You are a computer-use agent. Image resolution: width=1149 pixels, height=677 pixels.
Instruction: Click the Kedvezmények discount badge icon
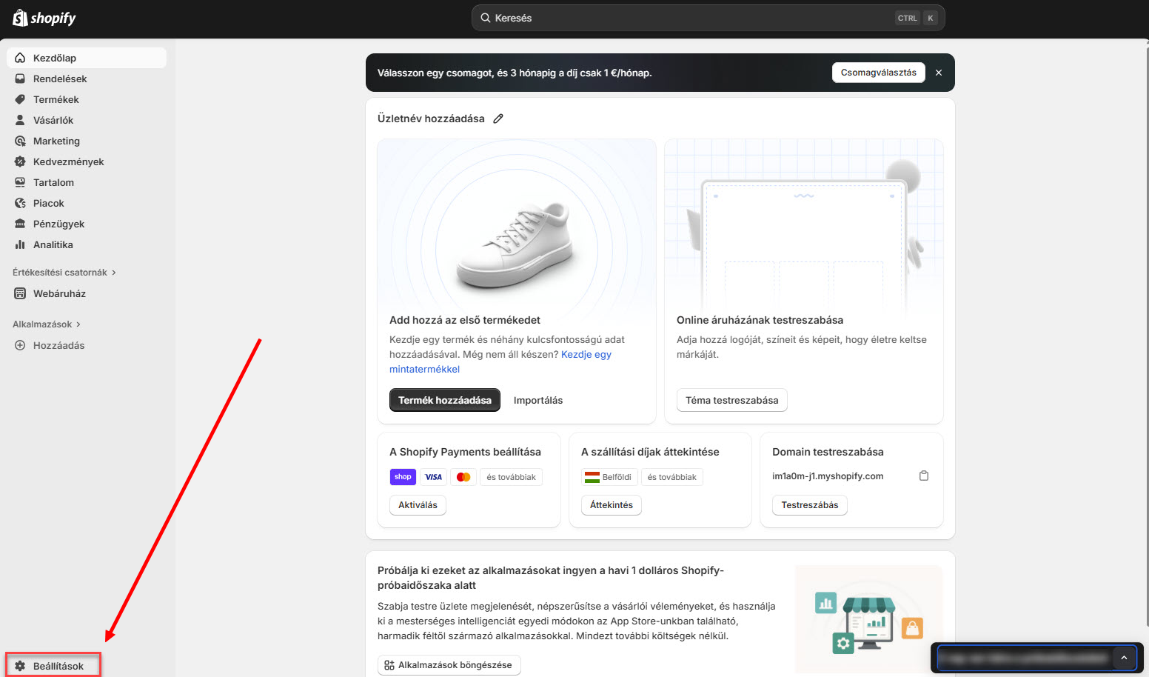[20, 161]
